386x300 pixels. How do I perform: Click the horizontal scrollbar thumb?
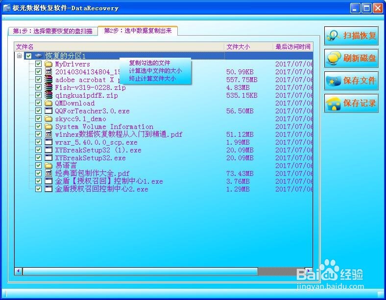(x=140, y=271)
